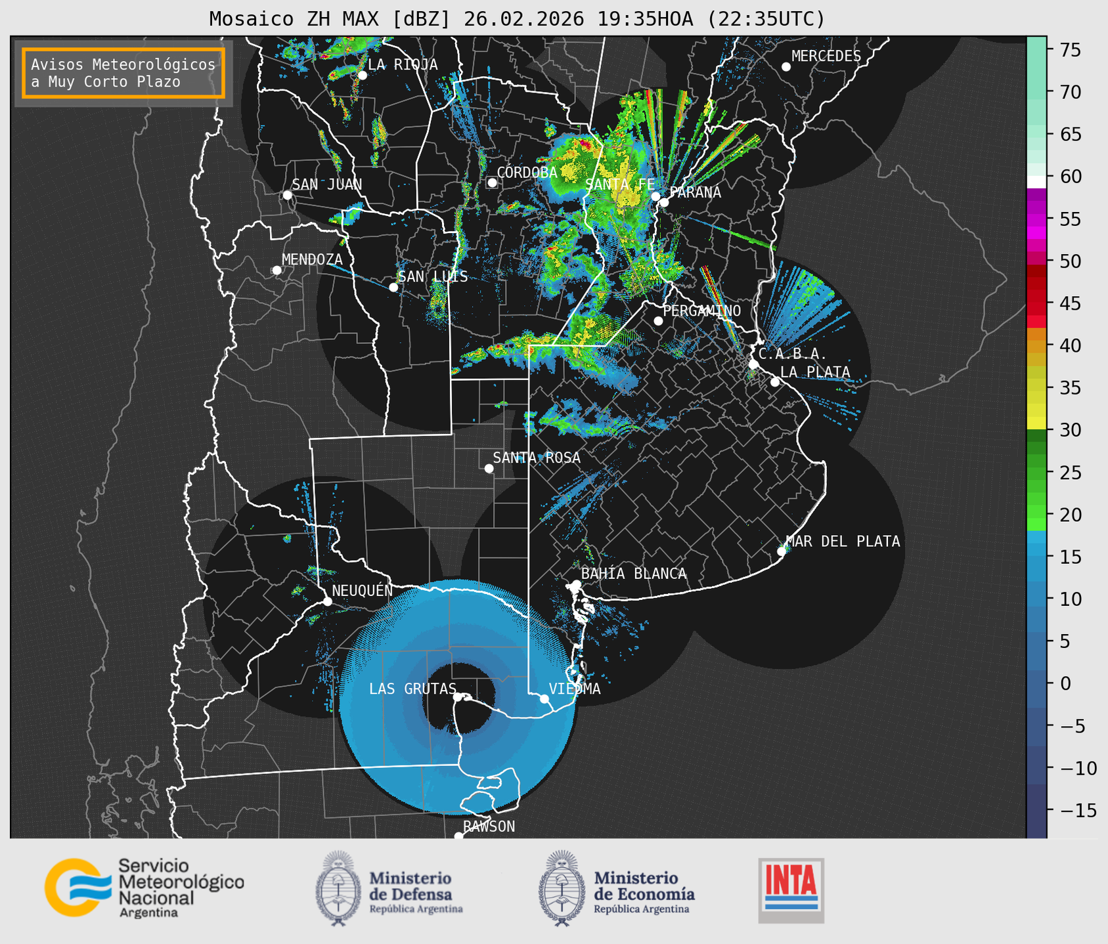This screenshot has width=1108, height=944.
Task: Click the Servicio Meteorológico Nacional logo
Action: (144, 888)
